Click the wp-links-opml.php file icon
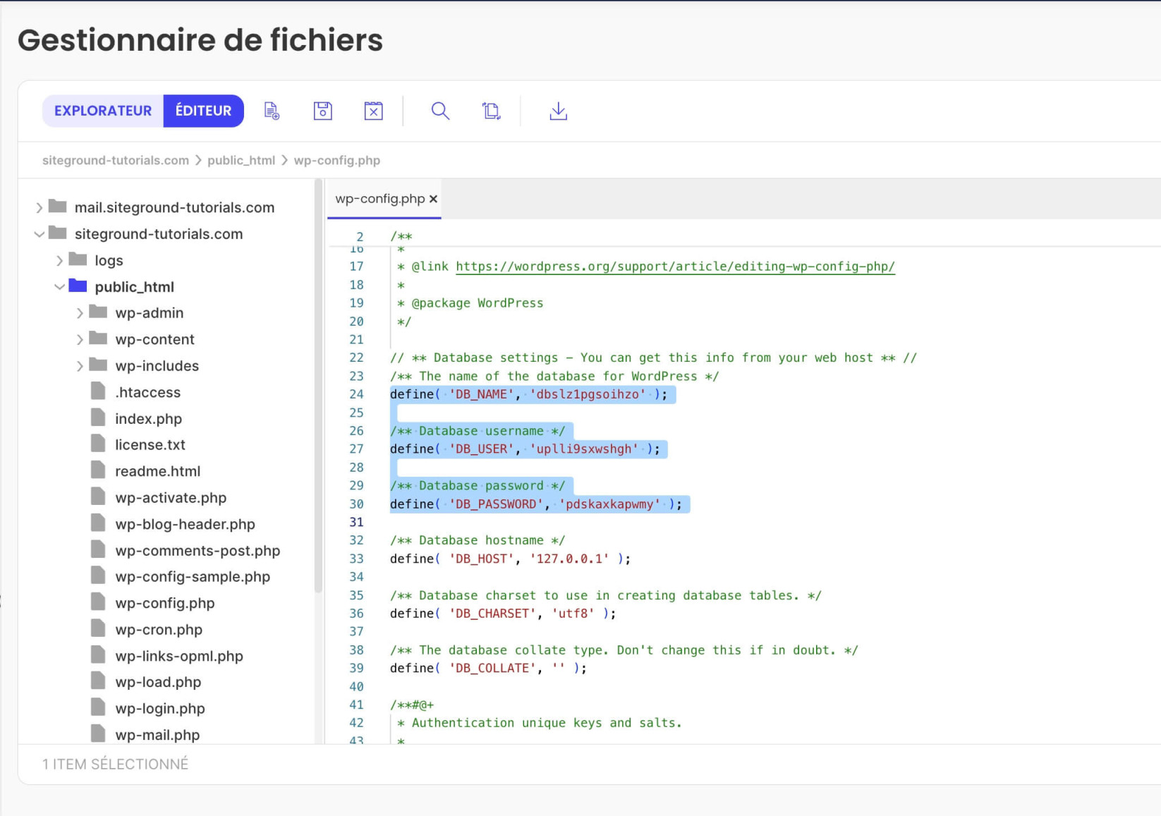Image resolution: width=1161 pixels, height=816 pixels. coord(98,655)
